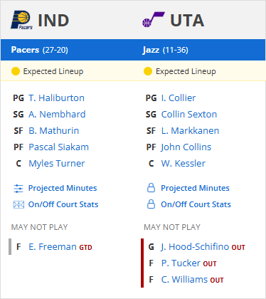The width and height of the screenshot is (266, 299).
Task: Open Pacers Projected Minutes link
Action: point(63,188)
